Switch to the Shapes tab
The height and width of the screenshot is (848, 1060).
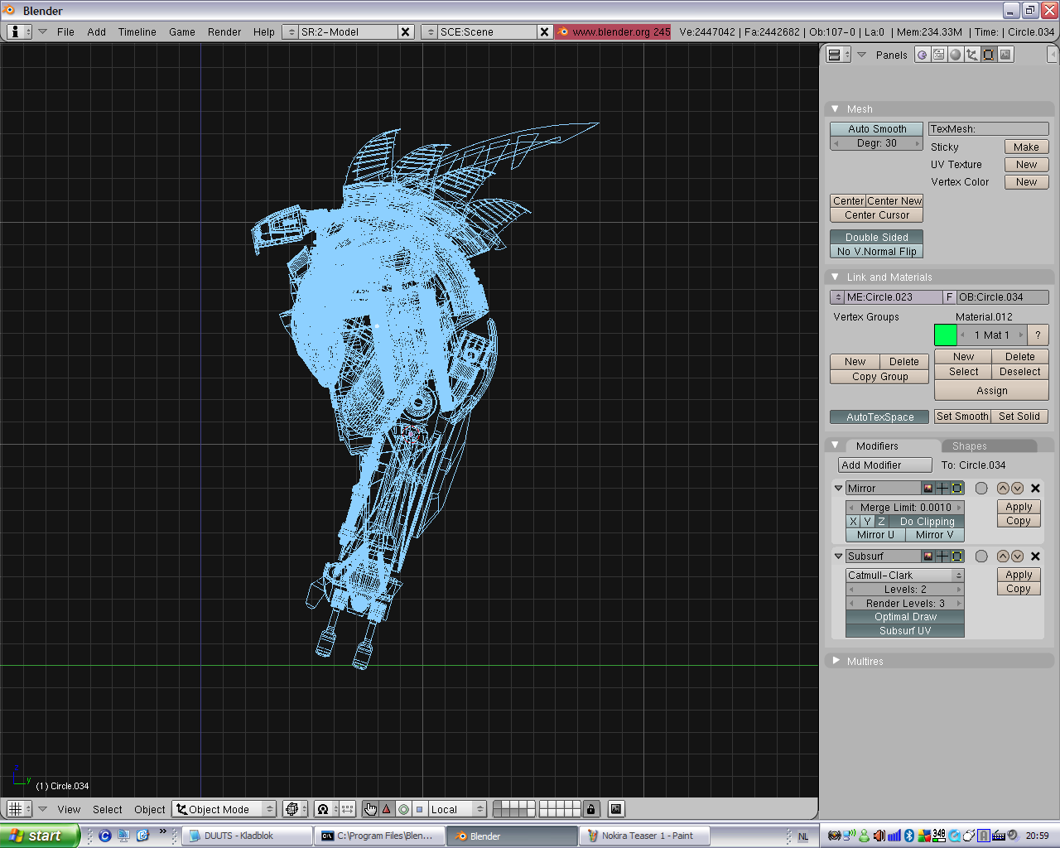(x=969, y=446)
